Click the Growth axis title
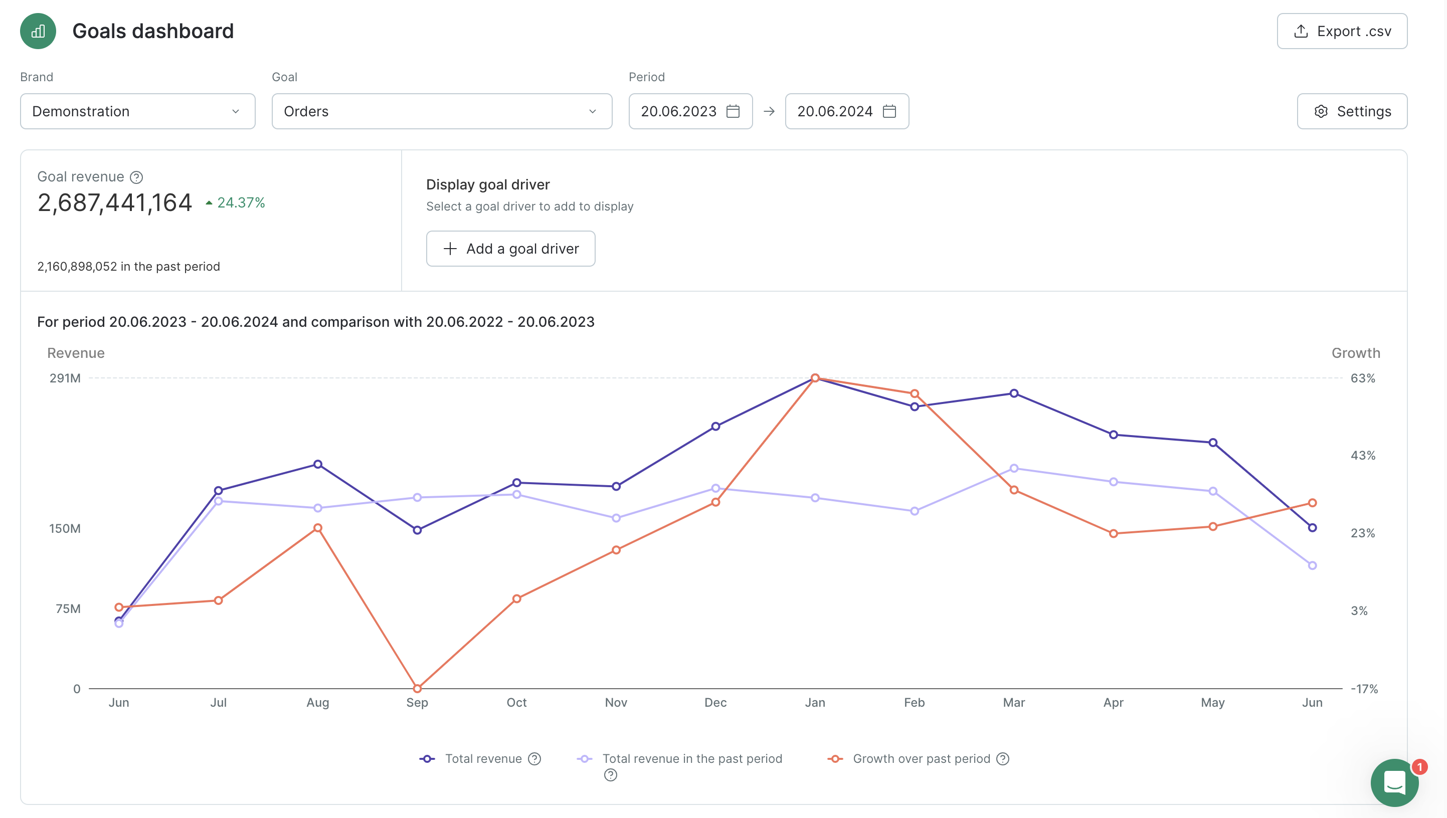This screenshot has height=818, width=1447. (1355, 353)
